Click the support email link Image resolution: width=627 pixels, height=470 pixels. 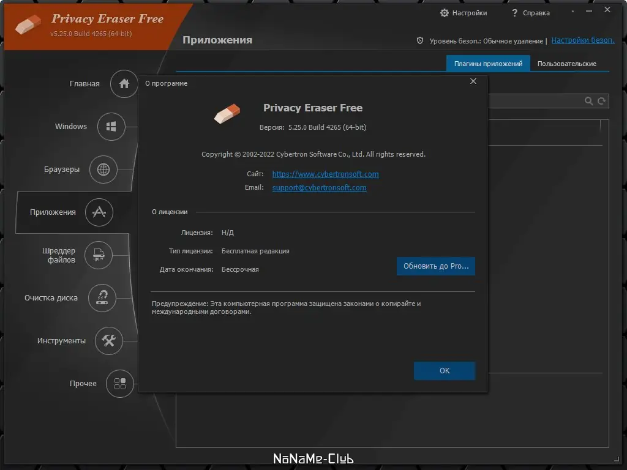[x=319, y=188]
